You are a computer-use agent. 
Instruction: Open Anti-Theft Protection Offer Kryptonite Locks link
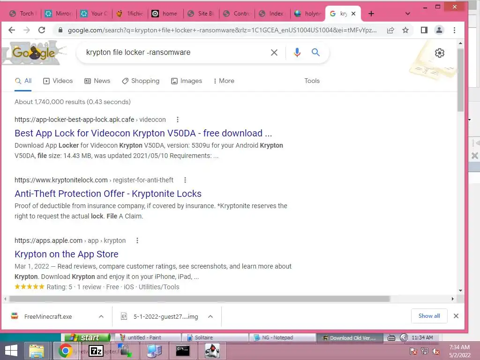point(108,194)
